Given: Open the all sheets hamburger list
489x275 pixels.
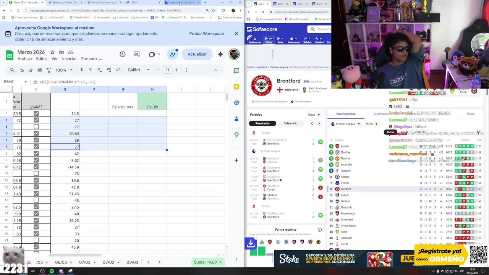Looking at the screenshot, I should pos(29,262).
